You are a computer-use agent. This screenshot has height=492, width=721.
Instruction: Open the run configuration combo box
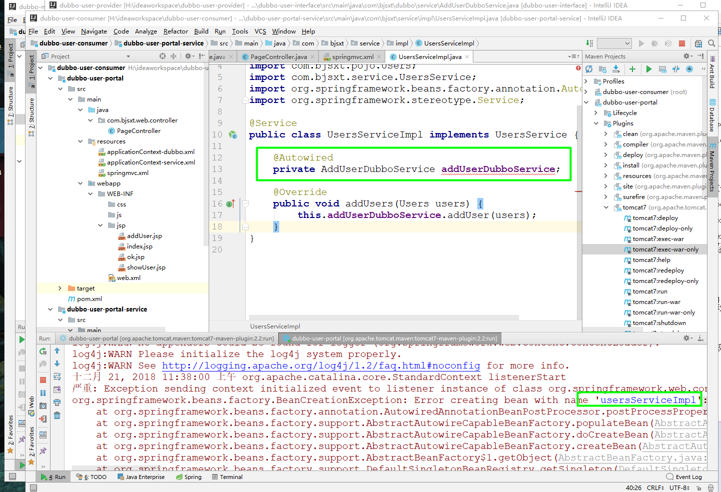click(x=614, y=43)
